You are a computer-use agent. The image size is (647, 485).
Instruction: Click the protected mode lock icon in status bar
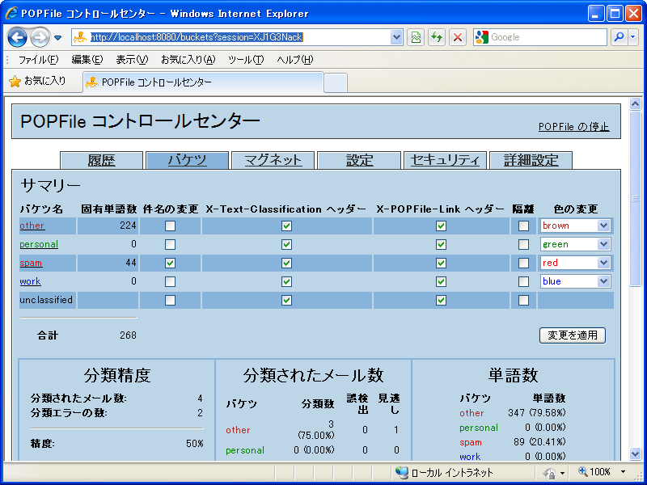point(550,473)
